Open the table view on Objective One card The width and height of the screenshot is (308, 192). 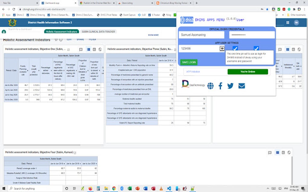click(x=88, y=49)
